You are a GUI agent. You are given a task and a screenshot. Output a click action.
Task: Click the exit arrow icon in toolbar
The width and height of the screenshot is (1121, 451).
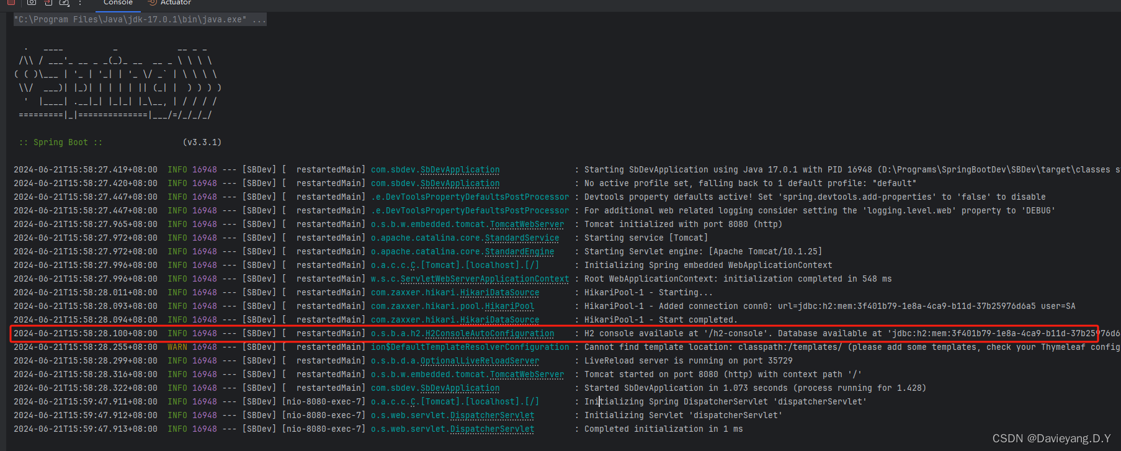coord(48,2)
